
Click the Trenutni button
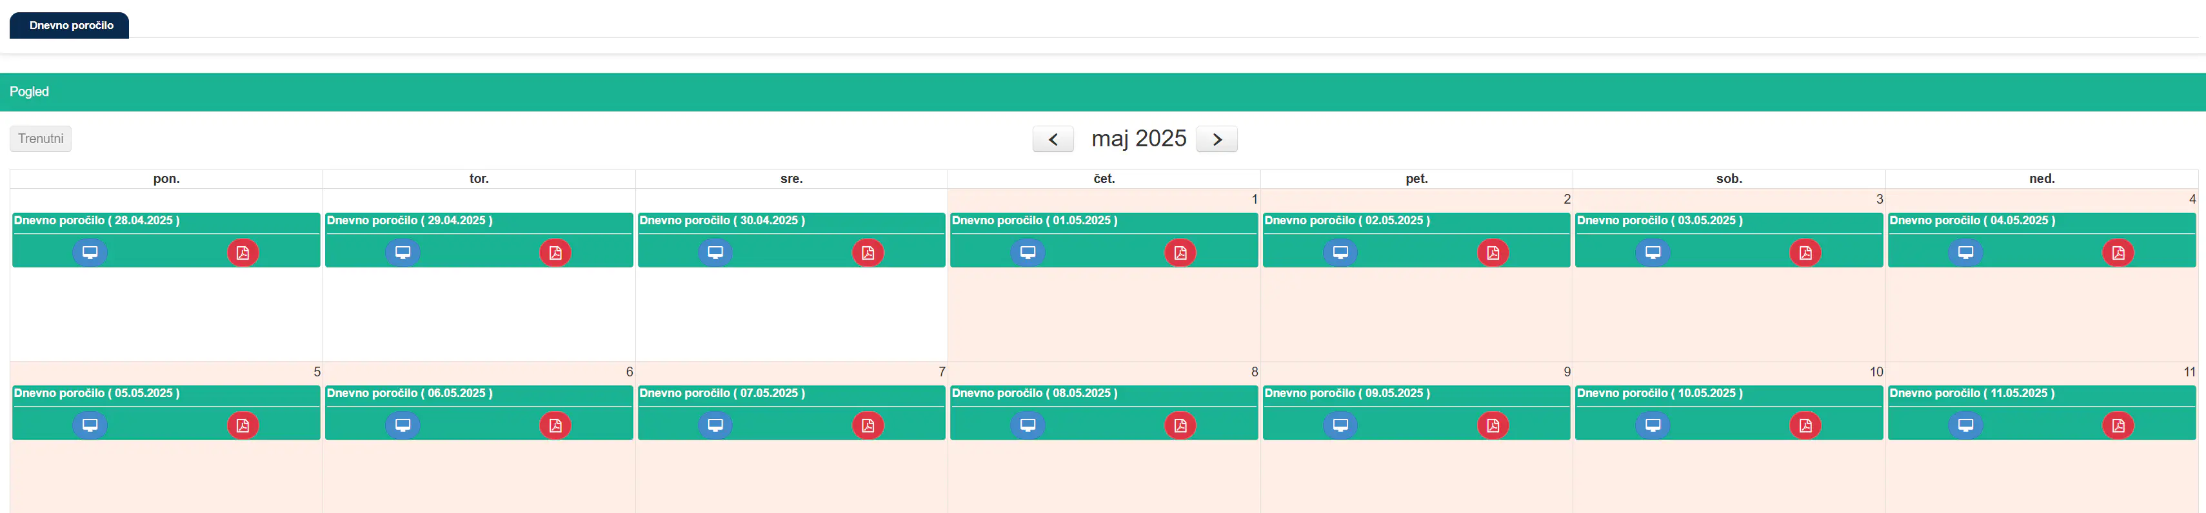click(x=40, y=139)
